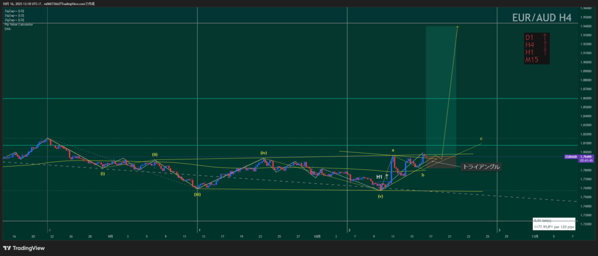Click the EMA indicator legend
The image size is (598, 256).
coord(7,29)
